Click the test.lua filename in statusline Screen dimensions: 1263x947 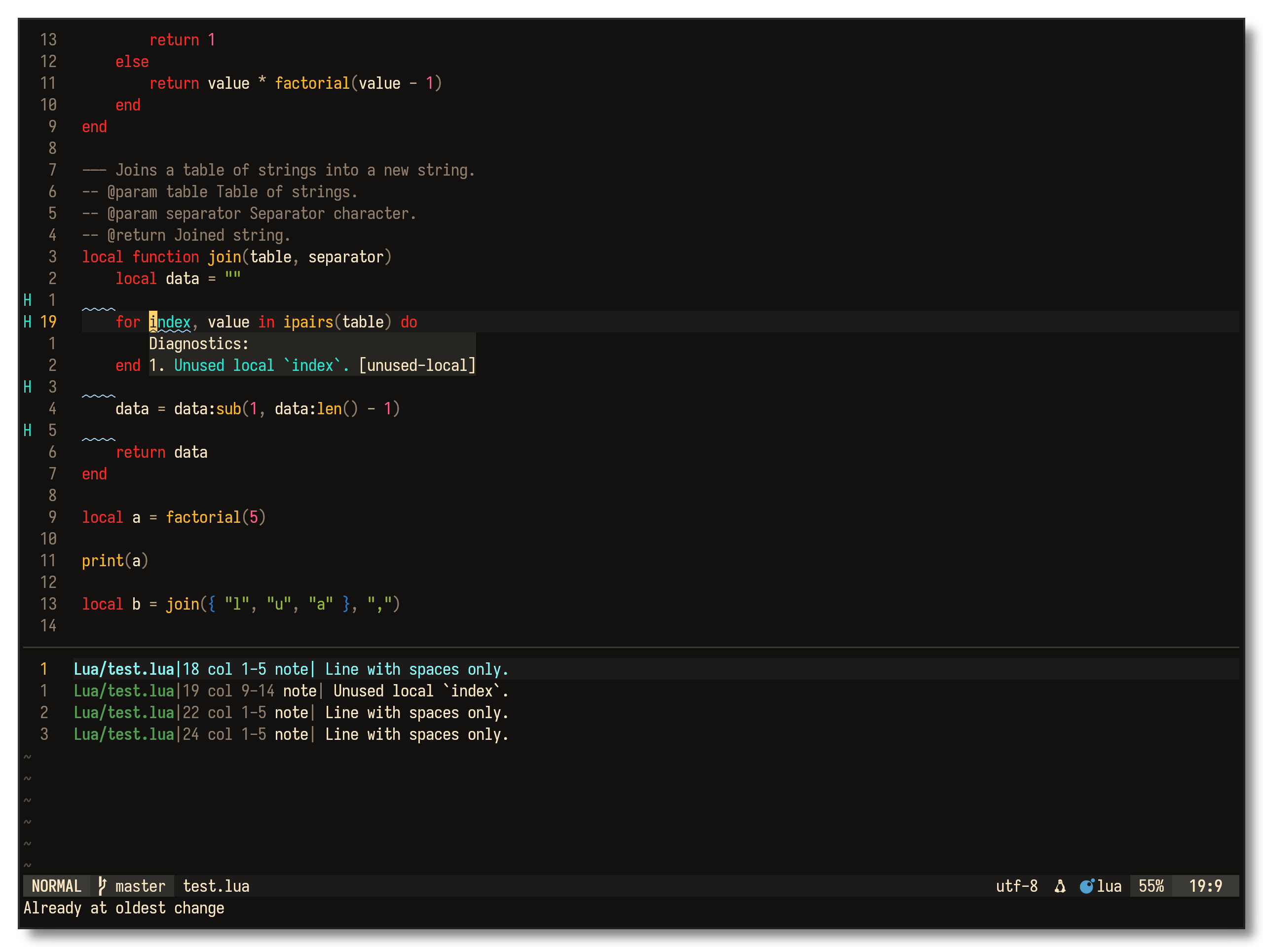click(x=216, y=886)
